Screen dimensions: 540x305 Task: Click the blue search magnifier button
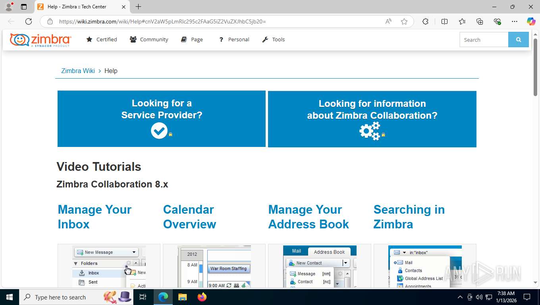[x=519, y=40]
